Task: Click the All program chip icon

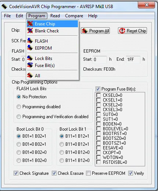Action: [30, 75]
